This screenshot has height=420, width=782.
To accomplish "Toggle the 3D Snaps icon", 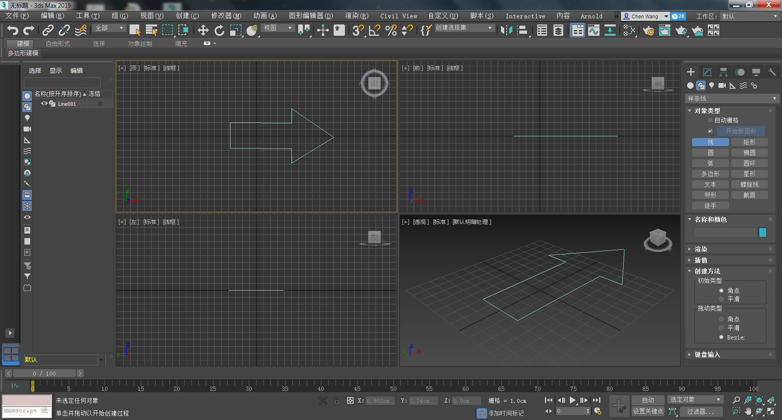I will pyautogui.click(x=358, y=31).
